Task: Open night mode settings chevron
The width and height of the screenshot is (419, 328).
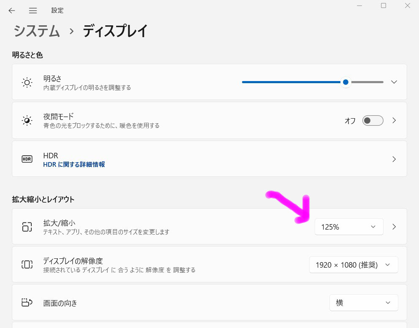Action: coord(394,120)
